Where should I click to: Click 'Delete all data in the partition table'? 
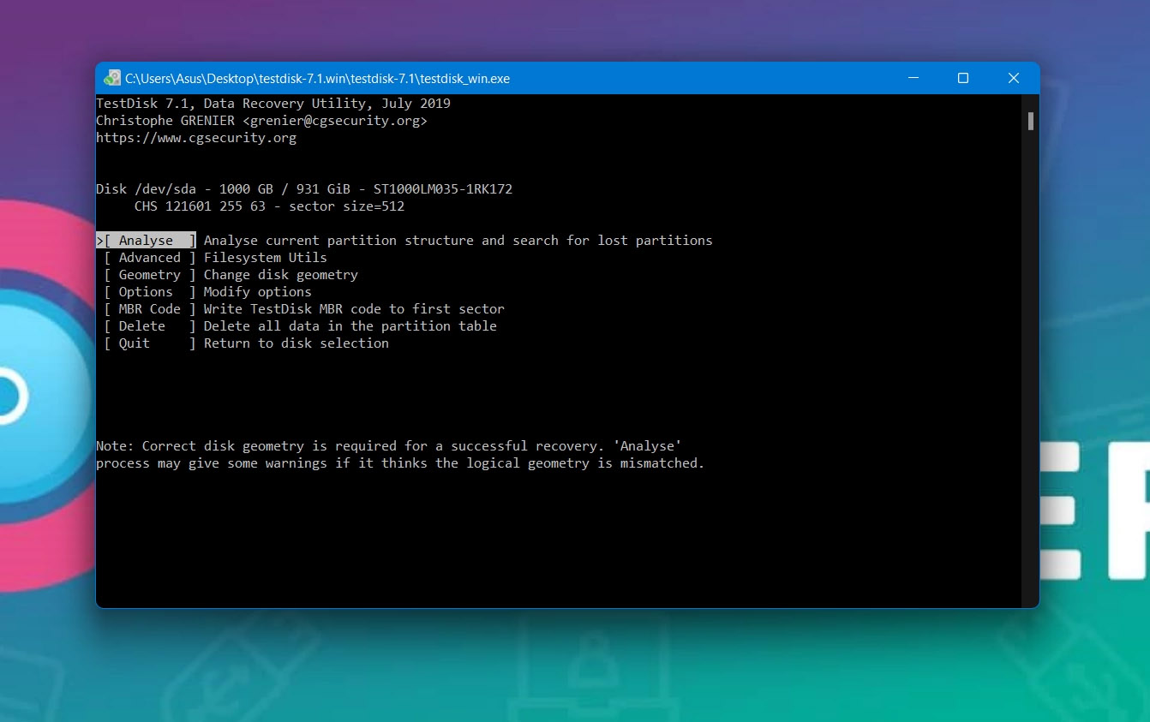[350, 326]
